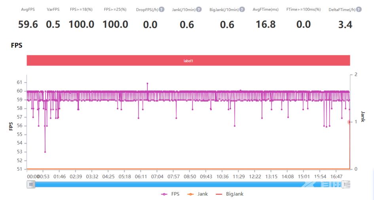Click the right handle of the time range slider
Screen dimensions: 374x200
coord(346,184)
